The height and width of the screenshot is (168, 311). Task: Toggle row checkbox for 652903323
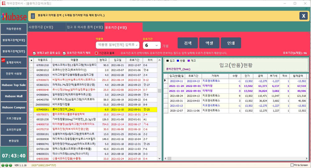click(x=31, y=75)
